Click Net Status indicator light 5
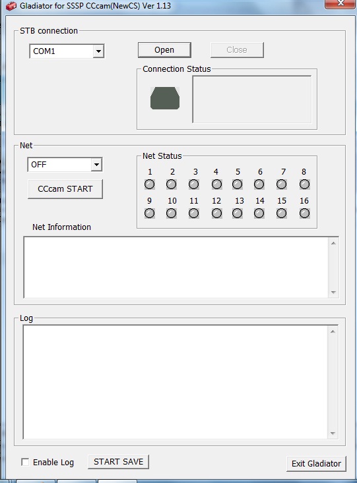The width and height of the screenshot is (357, 483). [238, 185]
